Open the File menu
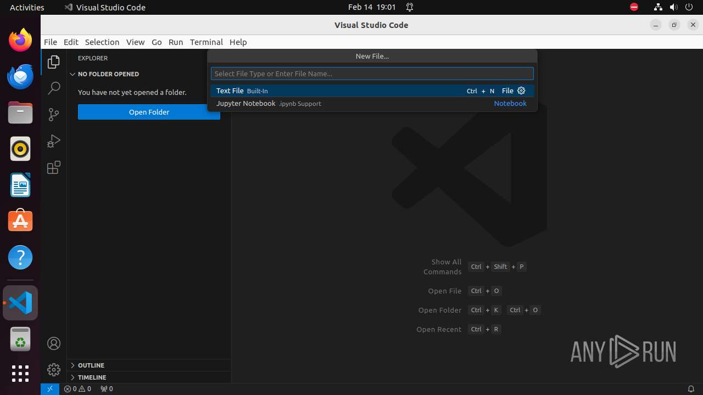The width and height of the screenshot is (703, 395). (51, 42)
